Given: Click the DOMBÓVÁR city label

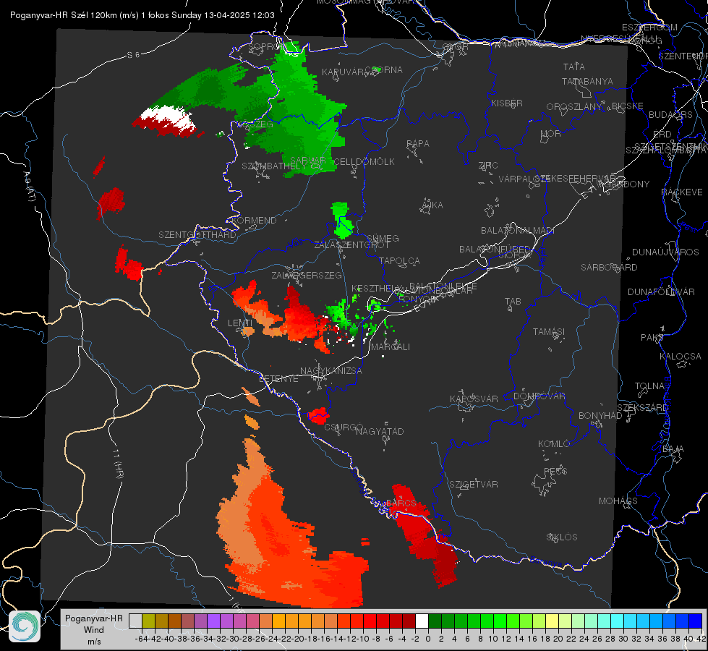Looking at the screenshot, I should (x=539, y=396).
